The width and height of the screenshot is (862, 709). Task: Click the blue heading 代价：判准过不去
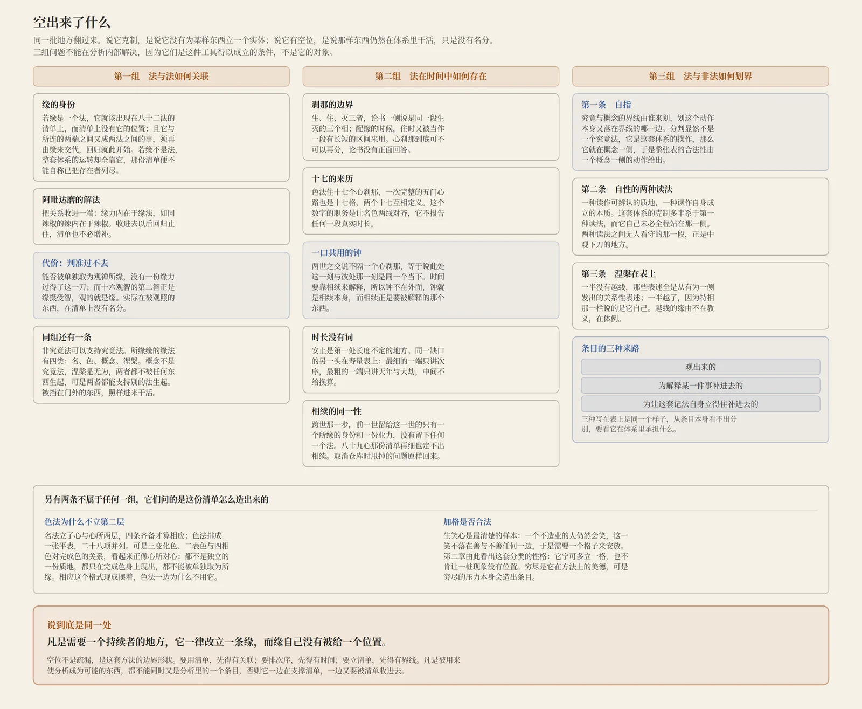75,263
